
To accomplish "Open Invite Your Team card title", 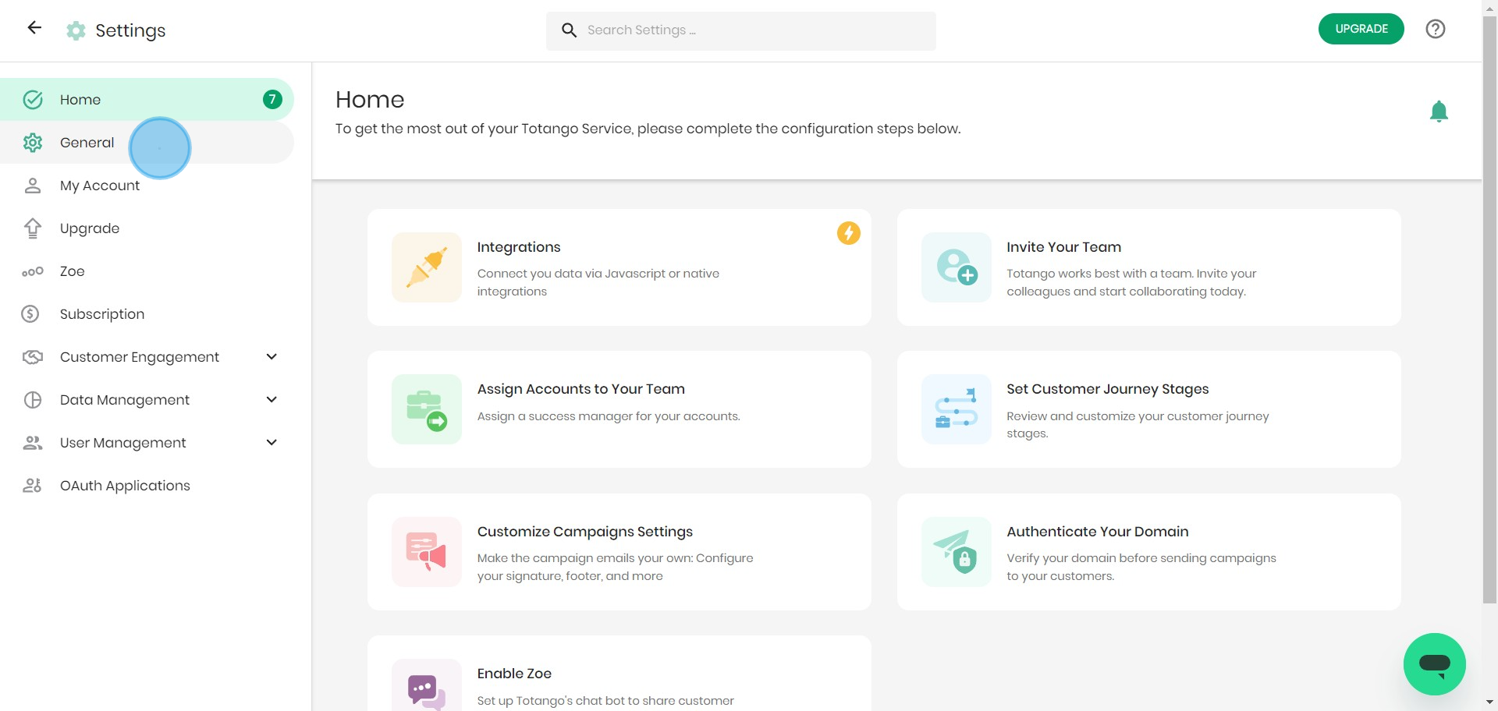I will (1063, 247).
